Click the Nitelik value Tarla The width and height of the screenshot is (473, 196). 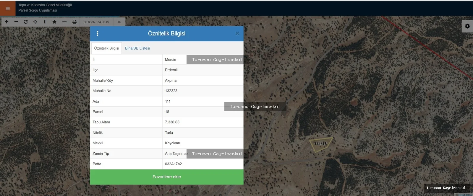tap(169, 133)
